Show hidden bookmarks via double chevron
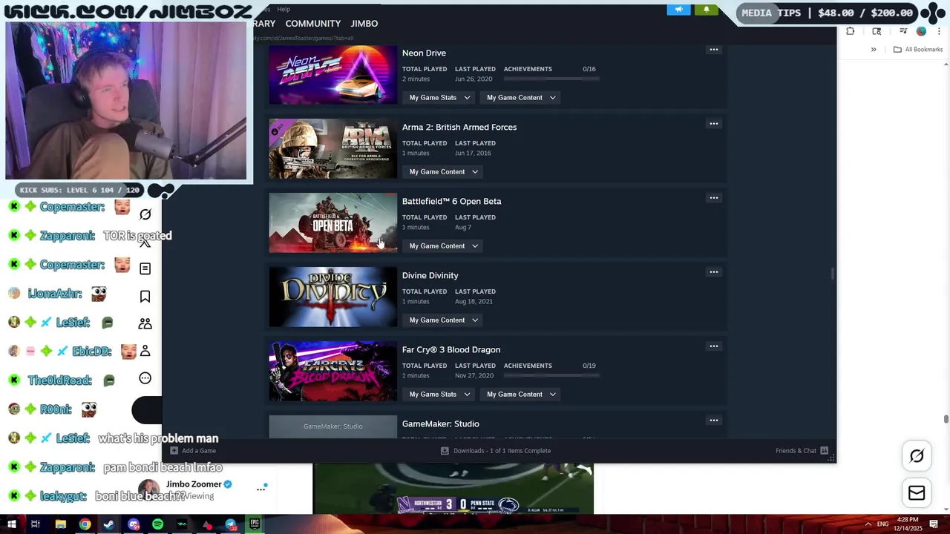Image resolution: width=950 pixels, height=534 pixels. [x=874, y=50]
